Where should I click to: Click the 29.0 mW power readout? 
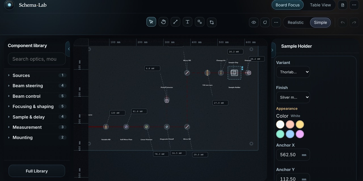(200, 154)
